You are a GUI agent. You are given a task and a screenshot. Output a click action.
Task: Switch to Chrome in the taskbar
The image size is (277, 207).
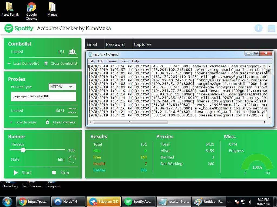point(33,202)
